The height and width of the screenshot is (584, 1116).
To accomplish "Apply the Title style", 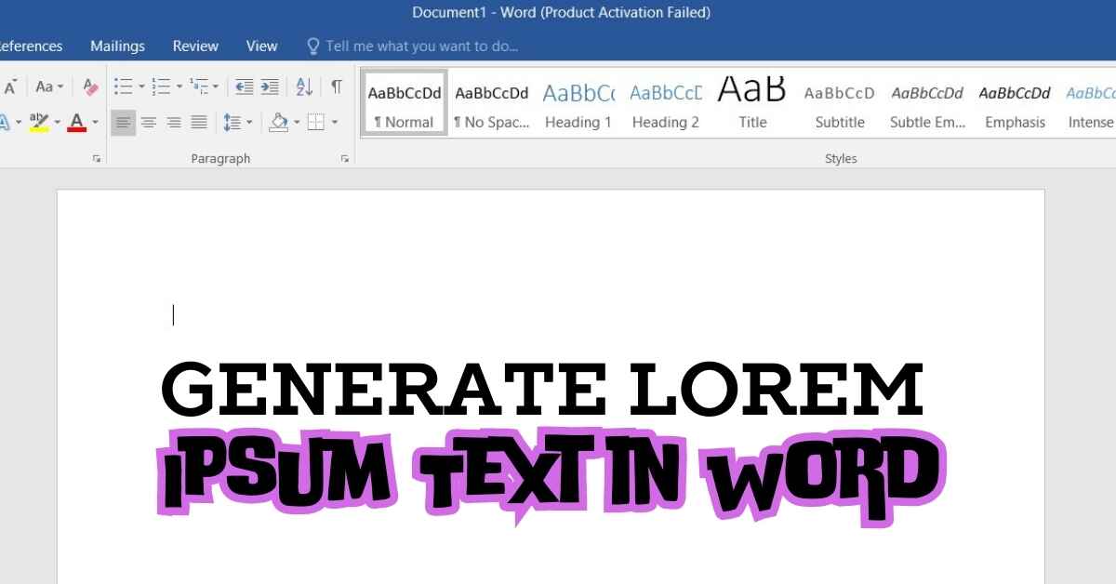I will (752, 104).
